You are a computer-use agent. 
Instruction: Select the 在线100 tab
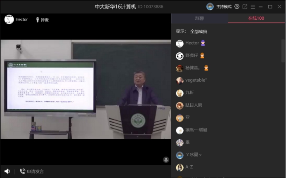pyautogui.click(x=256, y=19)
